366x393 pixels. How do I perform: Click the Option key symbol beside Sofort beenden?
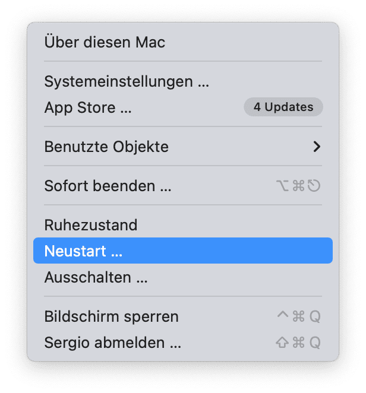pyautogui.click(x=283, y=186)
